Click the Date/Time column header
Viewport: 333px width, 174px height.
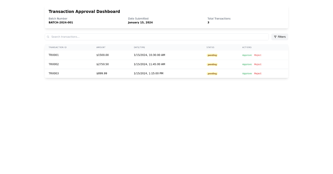[139, 47]
